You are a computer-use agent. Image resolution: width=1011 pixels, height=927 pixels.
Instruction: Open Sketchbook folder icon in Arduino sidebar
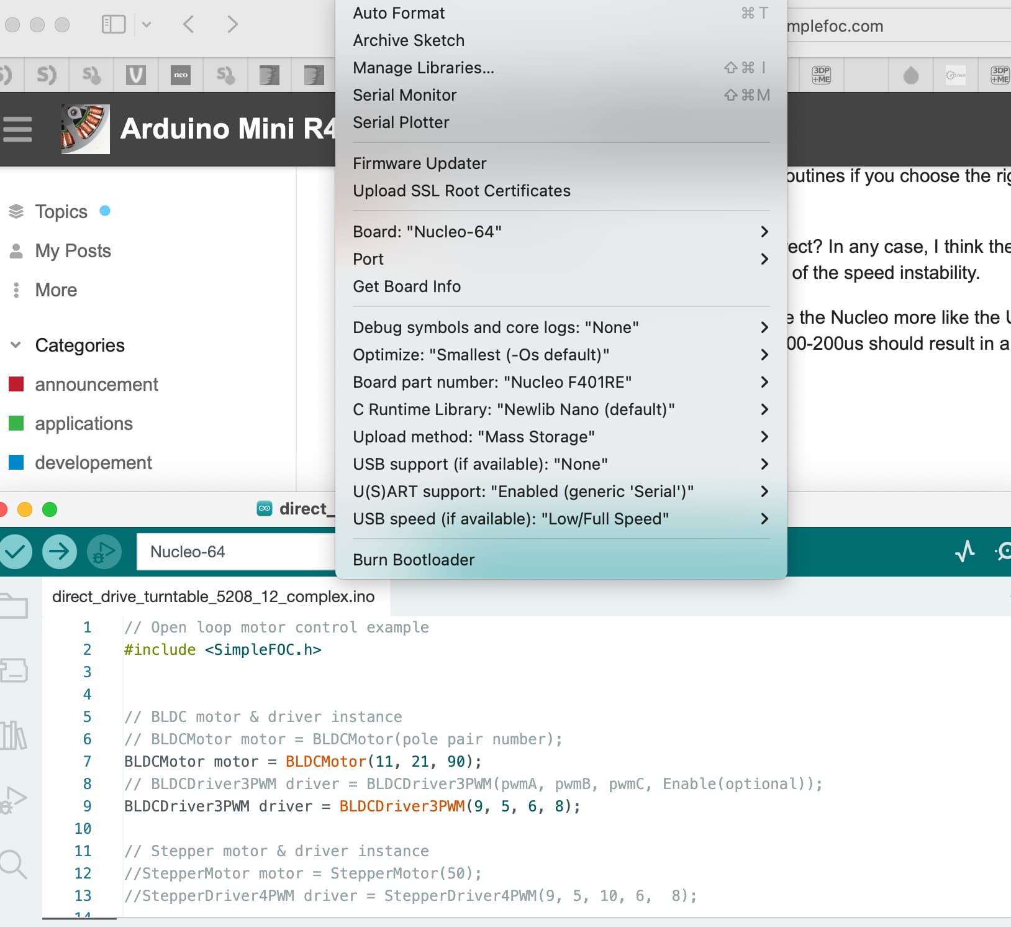[14, 606]
